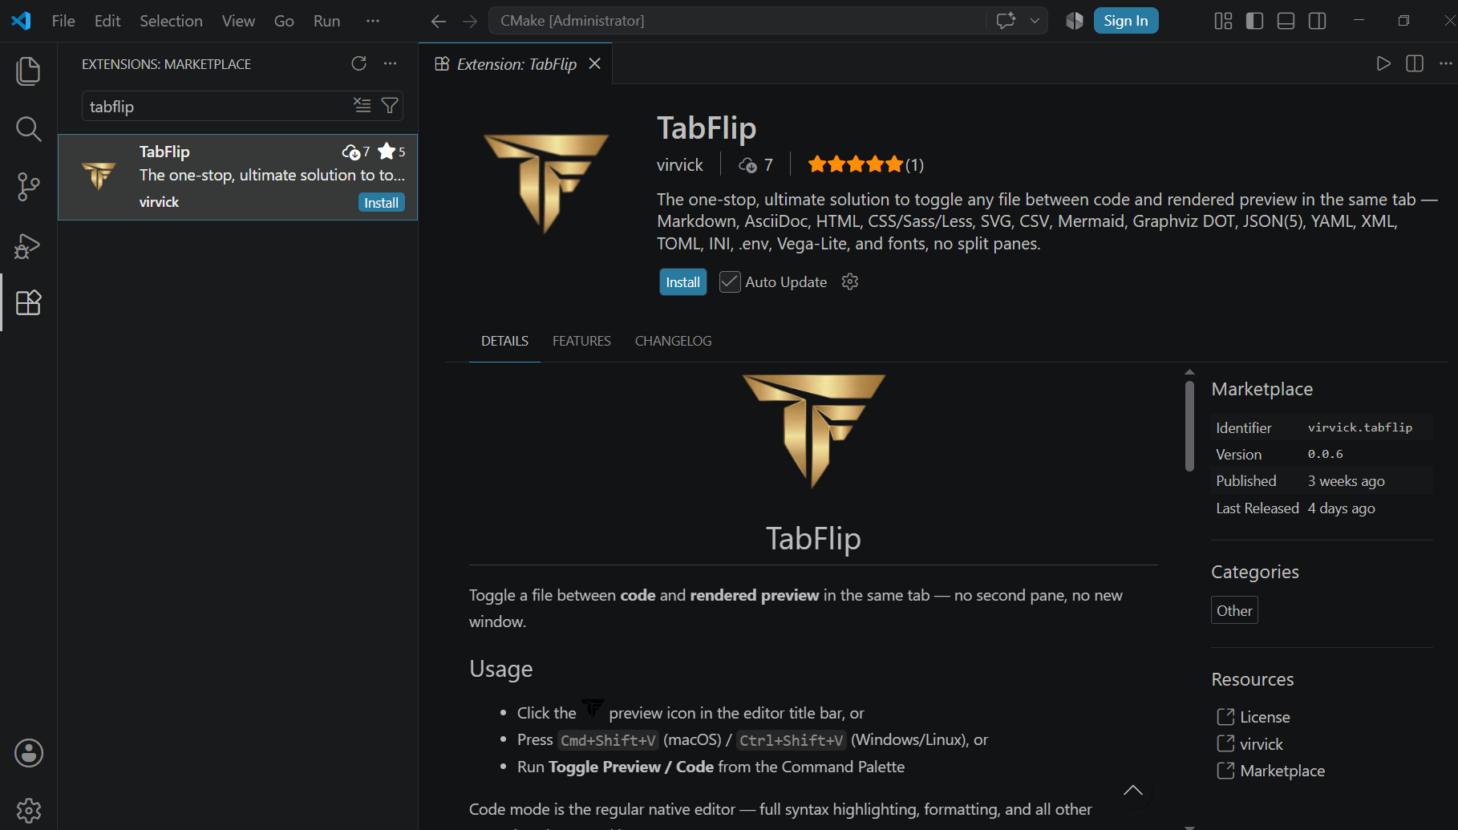This screenshot has height=830, width=1458.
Task: Open the Selection menu
Action: coord(171,21)
